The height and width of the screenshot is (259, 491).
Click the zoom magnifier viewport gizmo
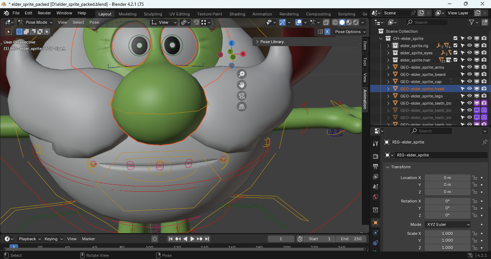[242, 74]
